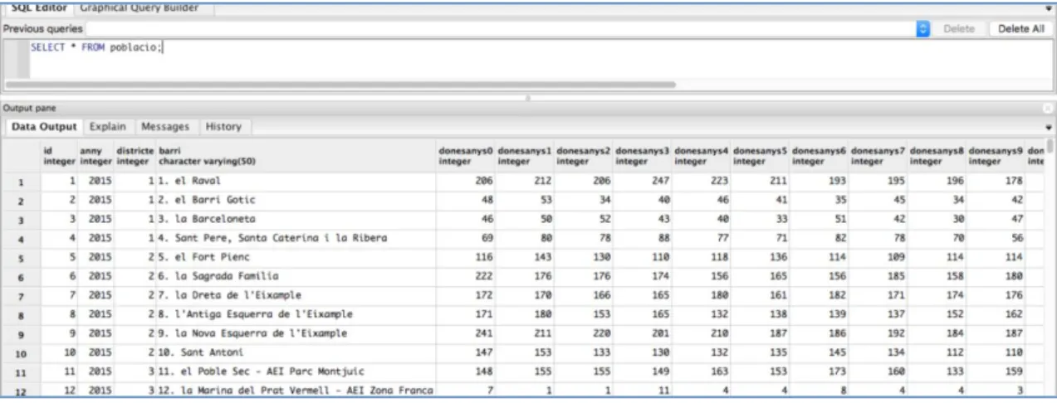
Task: Click the horizontal scrollbar of the SQL editor
Action: (340, 84)
